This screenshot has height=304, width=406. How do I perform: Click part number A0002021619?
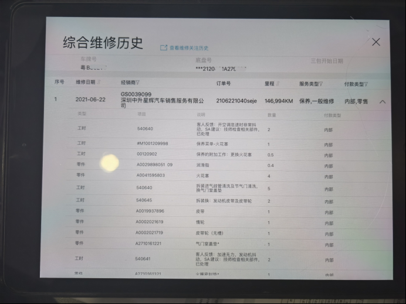(x=150, y=222)
